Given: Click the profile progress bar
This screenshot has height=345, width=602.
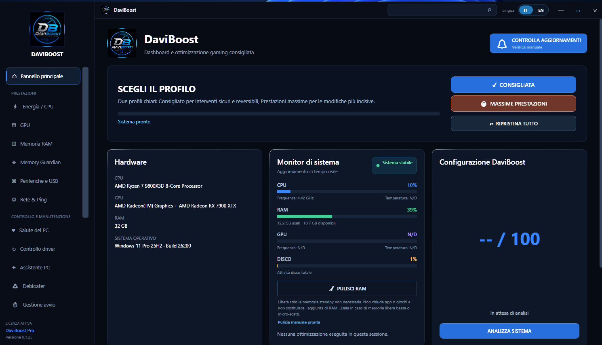Looking at the screenshot, I should click(x=279, y=114).
